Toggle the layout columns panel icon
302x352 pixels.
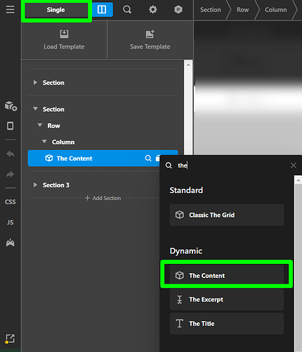click(x=102, y=10)
